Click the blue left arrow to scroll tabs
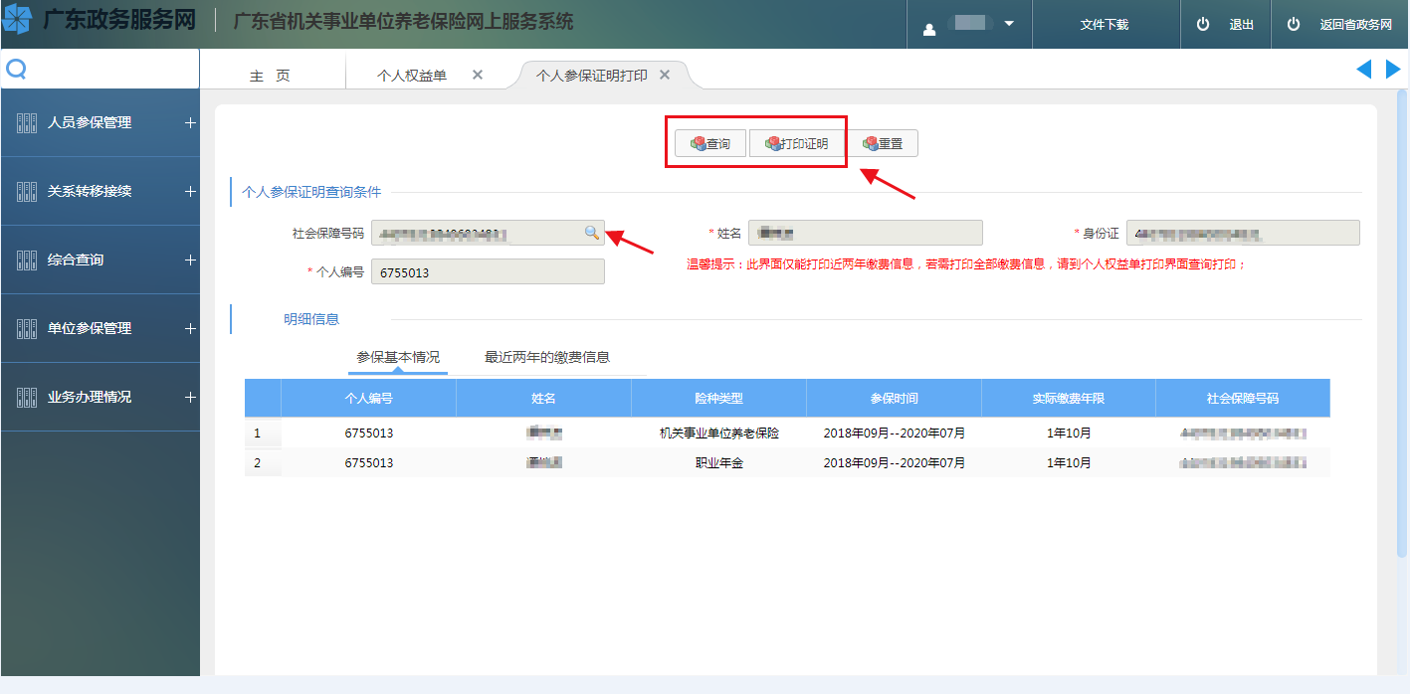 [1363, 69]
